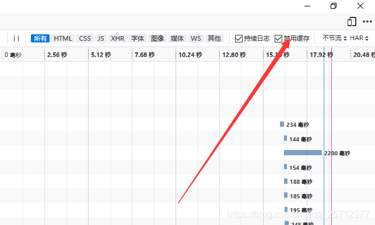
Task: Toggle the 持续日志 checkbox
Action: point(239,38)
